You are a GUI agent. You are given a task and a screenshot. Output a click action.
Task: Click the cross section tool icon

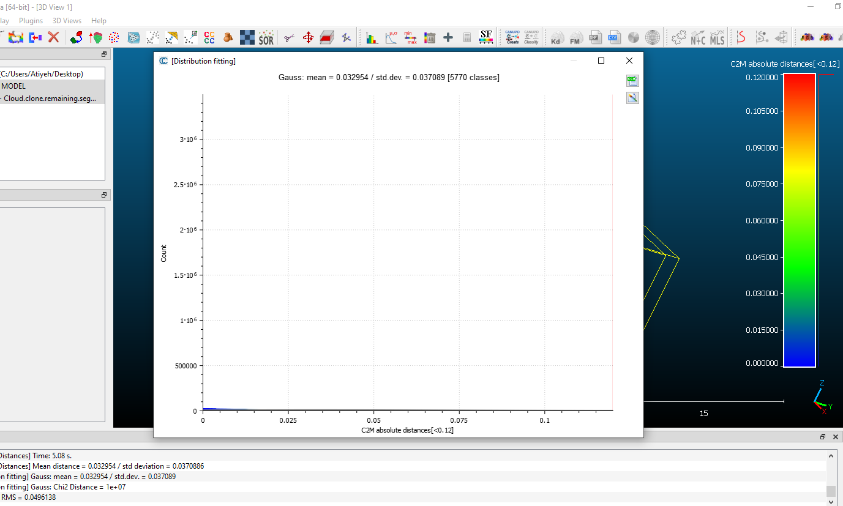pyautogui.click(x=327, y=38)
